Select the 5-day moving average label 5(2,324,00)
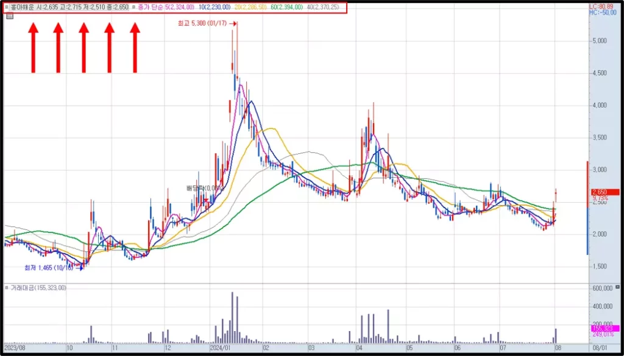Screen dimensions: 624x356 pos(180,7)
